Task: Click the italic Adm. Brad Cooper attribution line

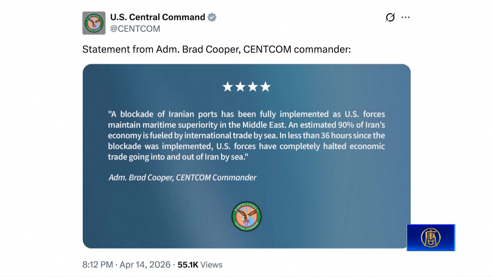Action: tap(182, 177)
